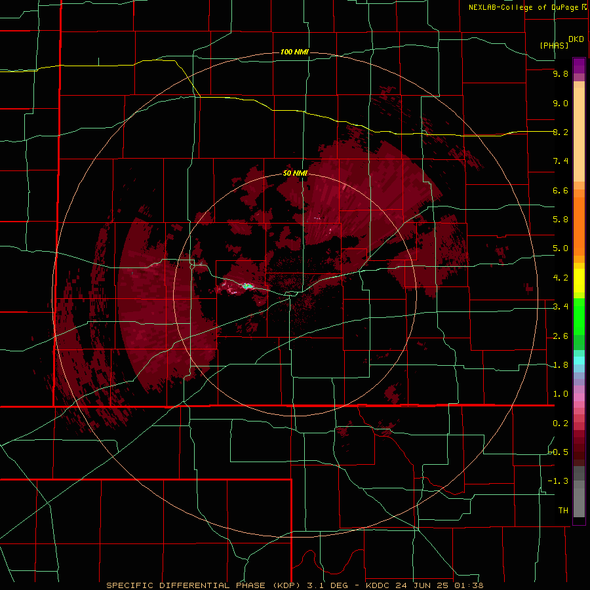Click the 6.6 legend value
The image size is (590, 590).
coord(560,190)
